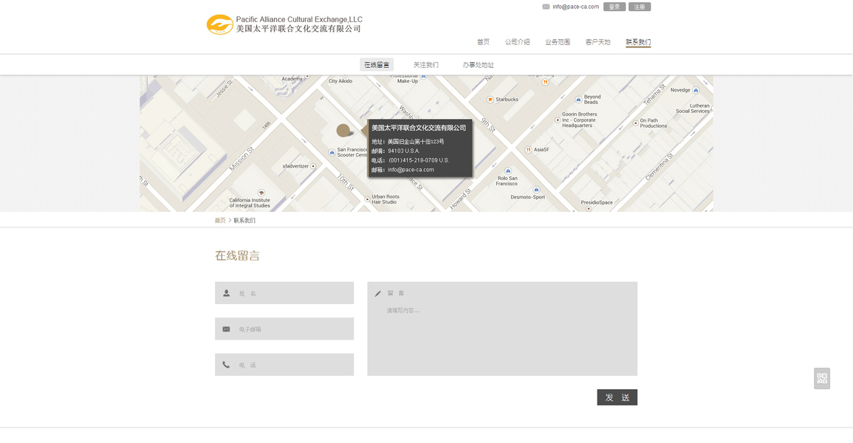853x443 pixels.
Task: Click the AsiaSF restaurant marker on the map
Action: [x=528, y=149]
